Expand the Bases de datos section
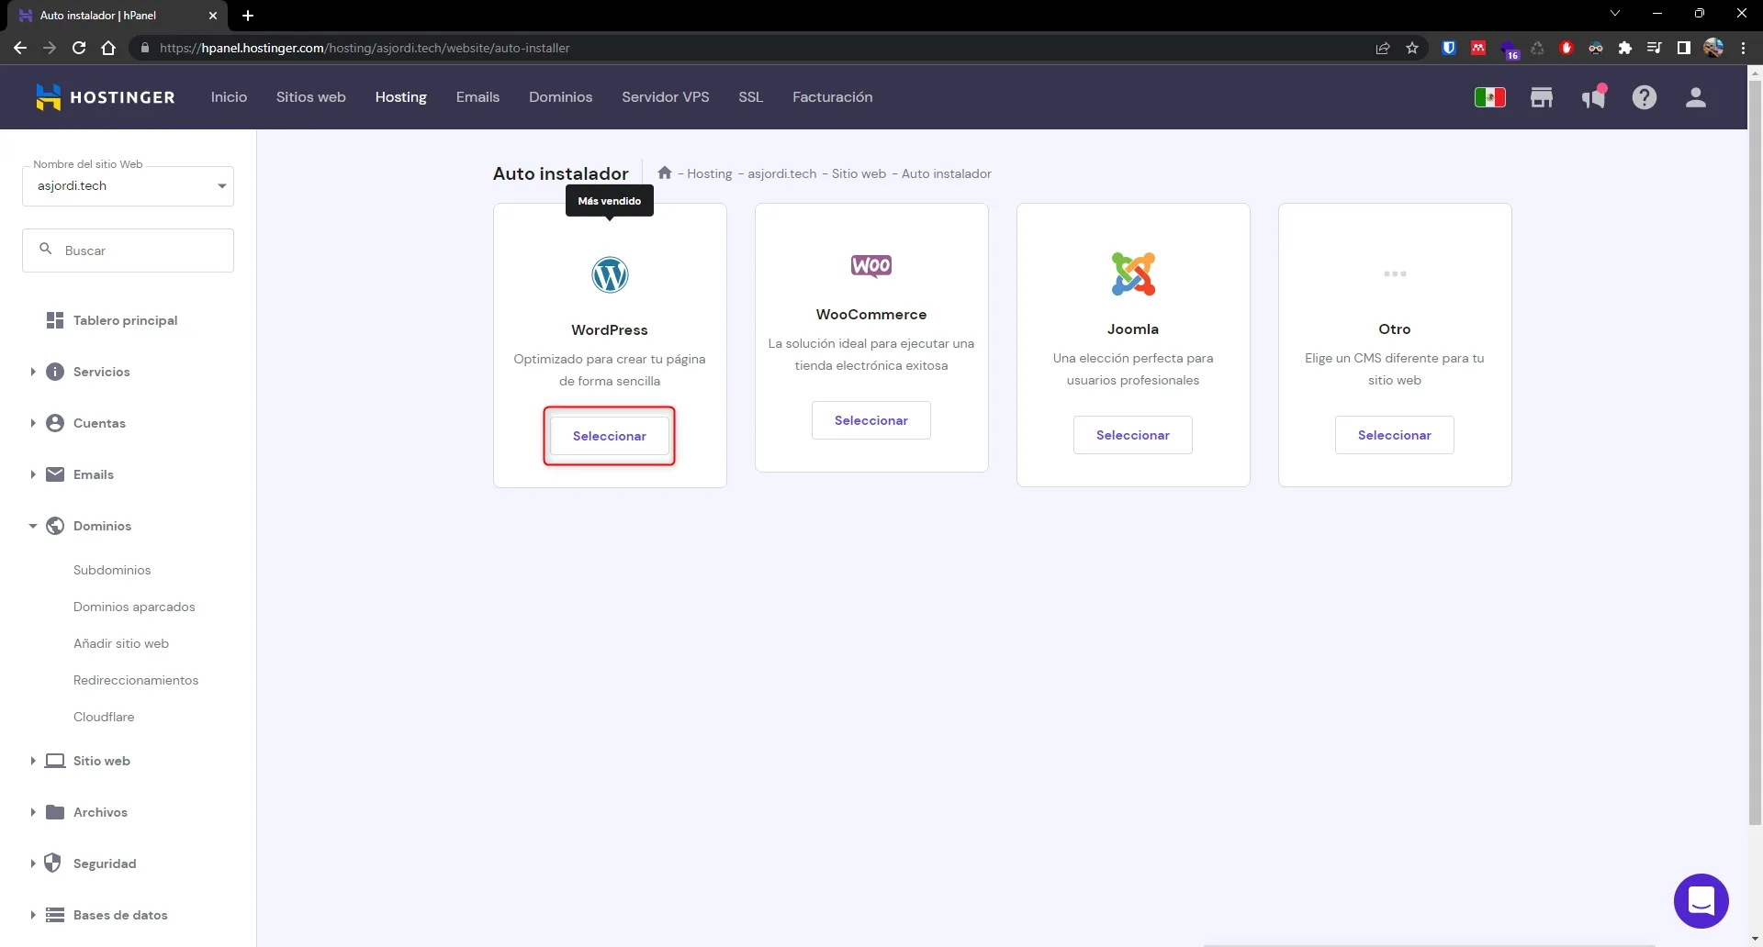 tap(33, 915)
